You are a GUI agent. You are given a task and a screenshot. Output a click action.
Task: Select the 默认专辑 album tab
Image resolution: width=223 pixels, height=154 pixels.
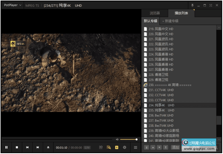pos(150,21)
